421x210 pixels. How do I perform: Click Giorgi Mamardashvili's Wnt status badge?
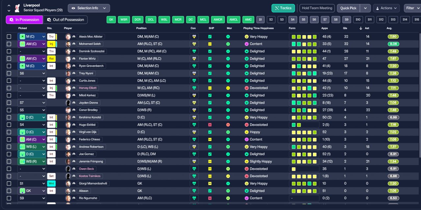(51, 183)
